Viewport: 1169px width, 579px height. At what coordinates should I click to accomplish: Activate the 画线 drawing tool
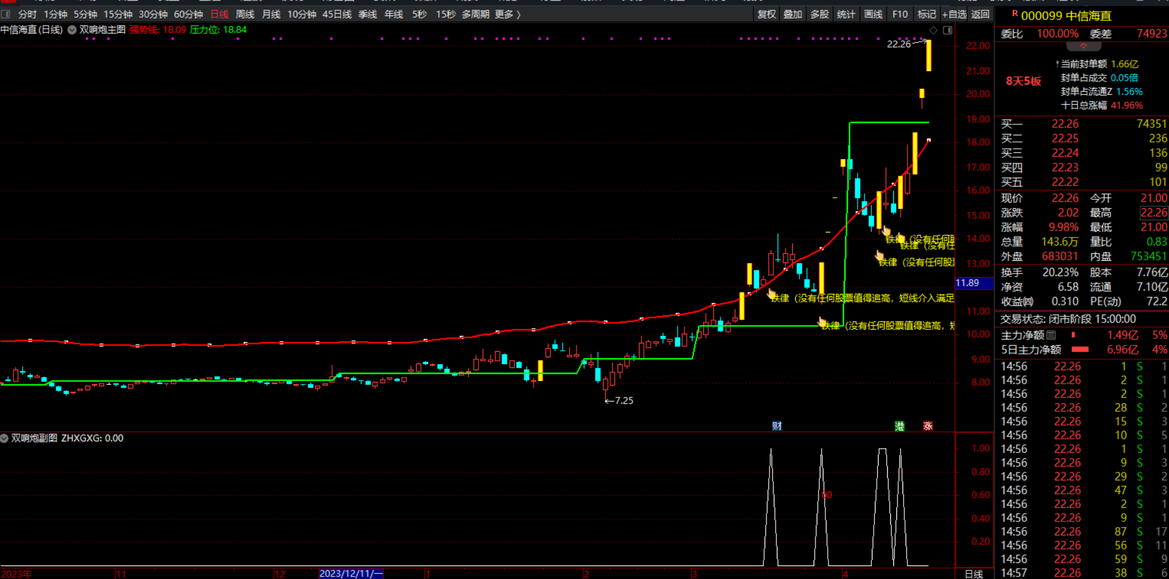(x=873, y=14)
